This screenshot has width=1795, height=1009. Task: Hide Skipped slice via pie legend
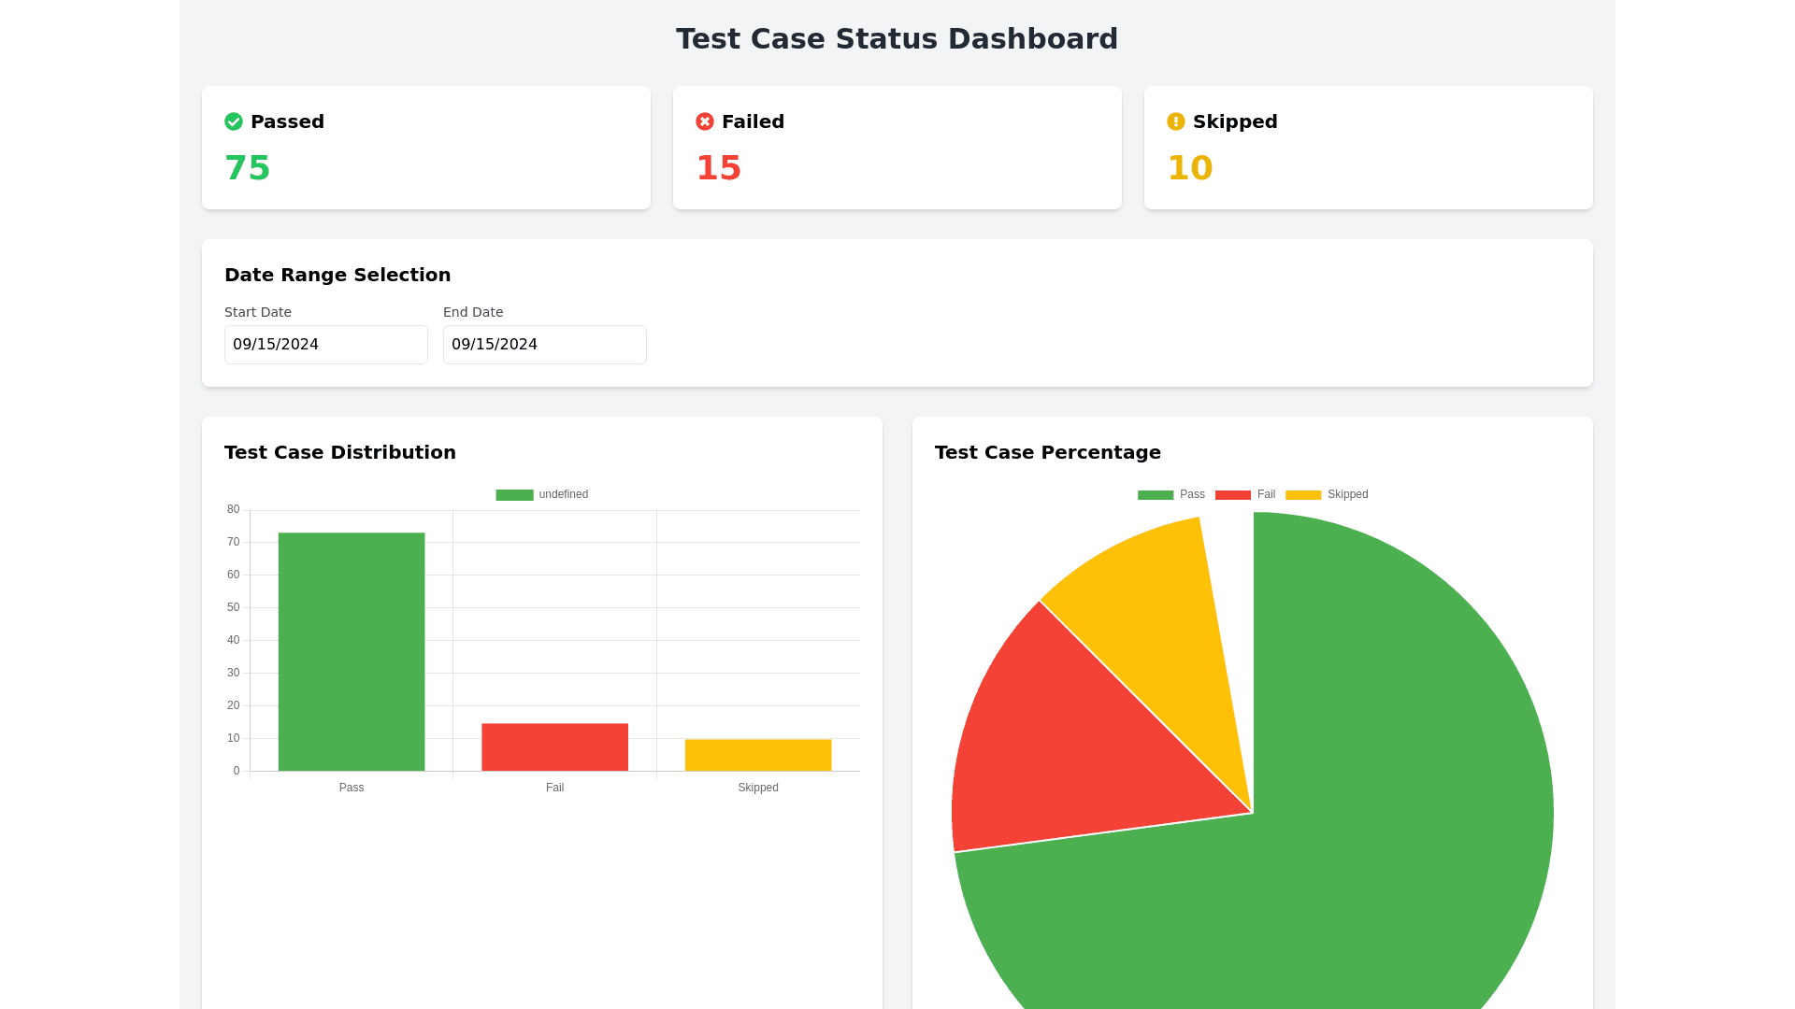tap(1327, 494)
